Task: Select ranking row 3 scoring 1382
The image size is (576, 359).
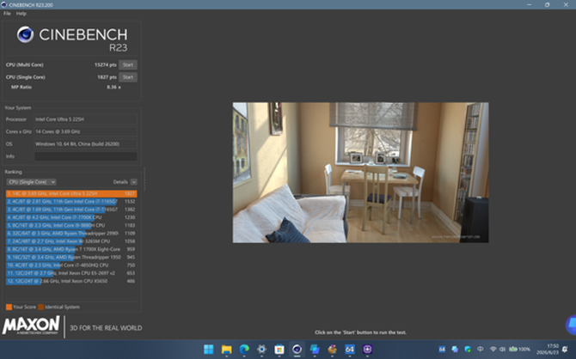Action: click(x=71, y=210)
